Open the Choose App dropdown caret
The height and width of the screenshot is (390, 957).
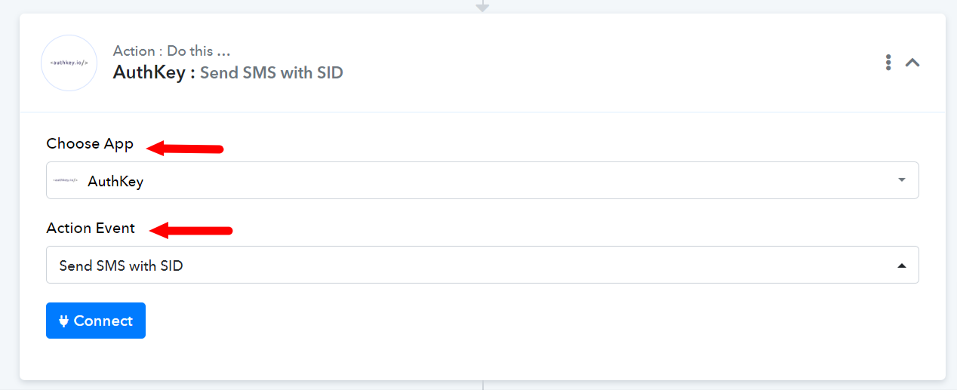point(901,180)
